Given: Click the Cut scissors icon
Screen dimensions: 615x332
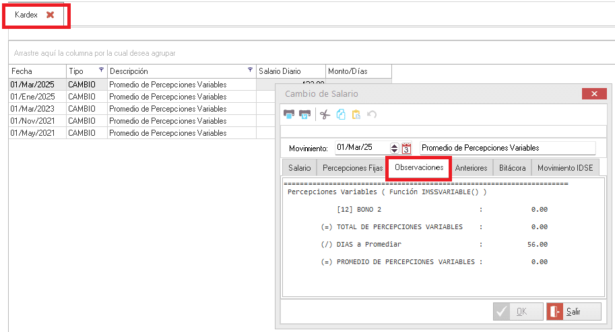Looking at the screenshot, I should (x=325, y=114).
